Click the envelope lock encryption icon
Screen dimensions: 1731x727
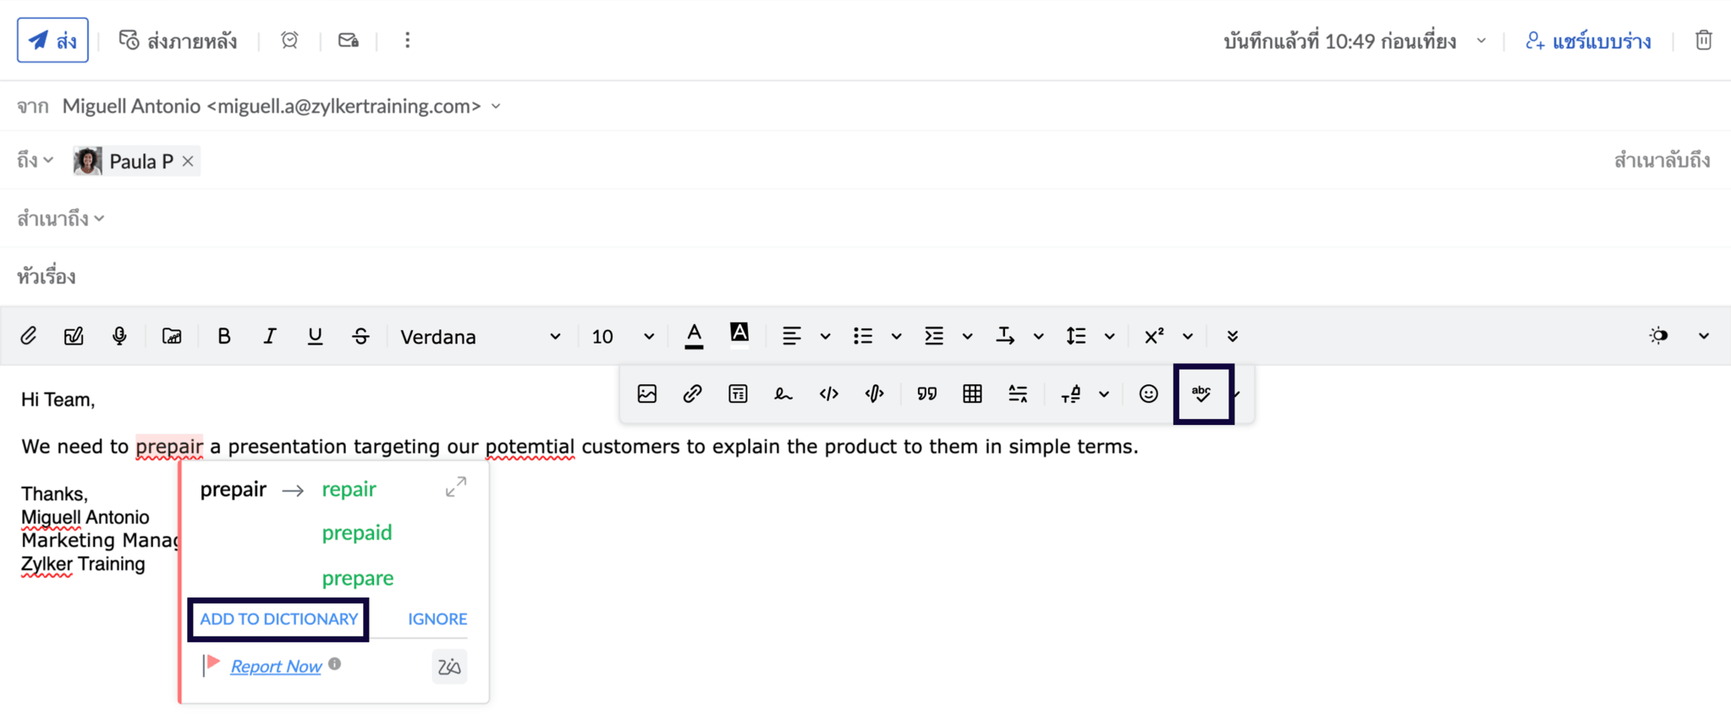point(349,40)
